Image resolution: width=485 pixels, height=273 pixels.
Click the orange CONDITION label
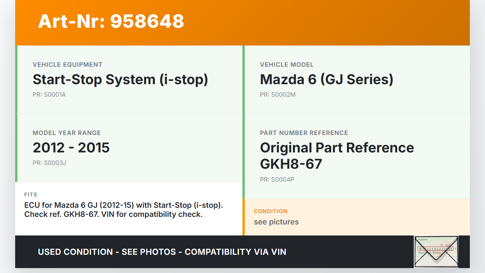pos(271,211)
